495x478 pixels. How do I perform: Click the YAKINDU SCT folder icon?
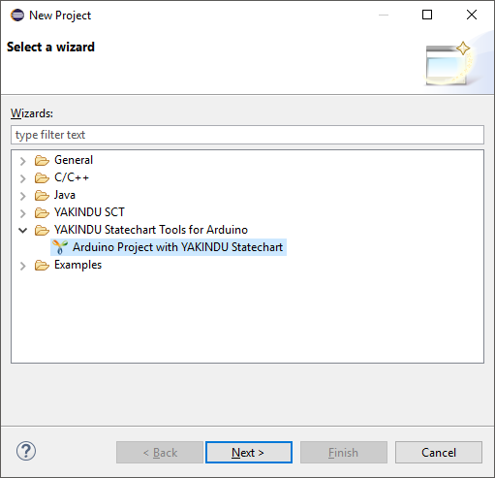[x=42, y=212]
